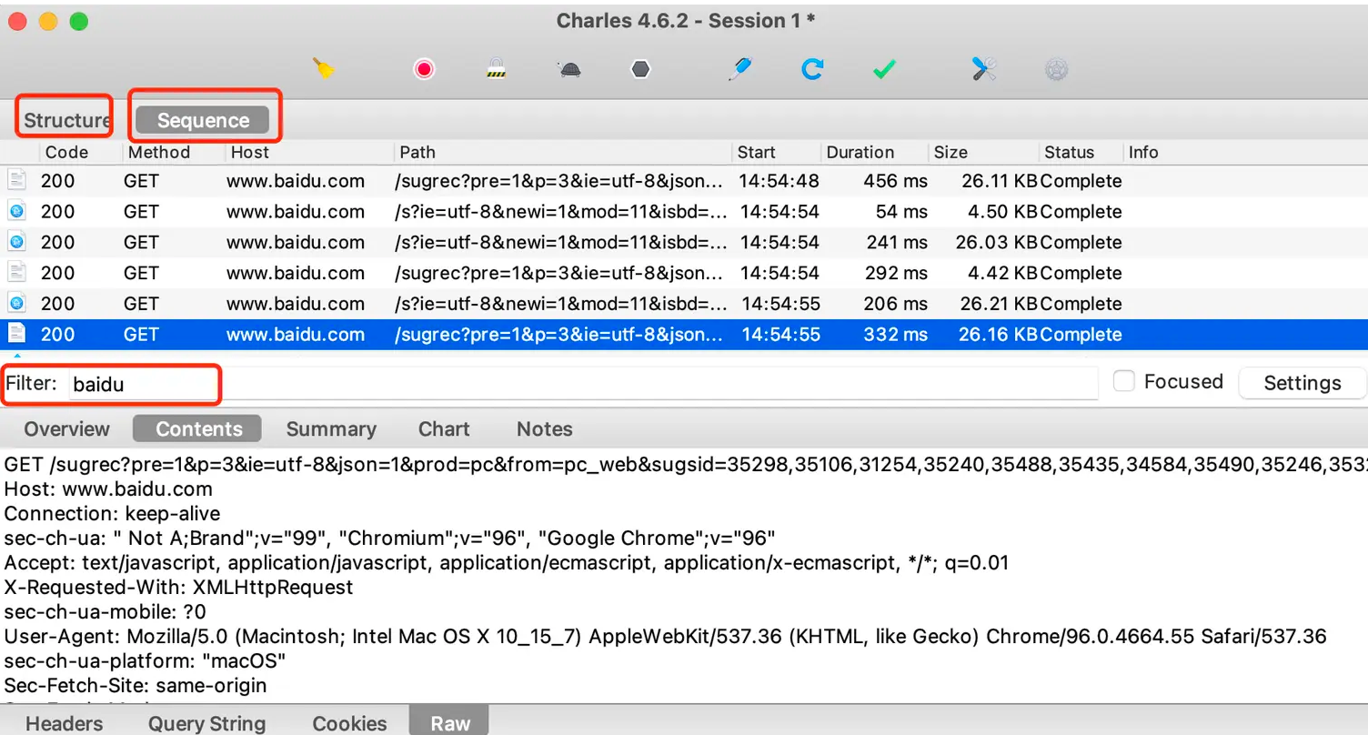Click the X-Requested-With header line
Viewport: 1368px width, 735px height.
point(178,587)
